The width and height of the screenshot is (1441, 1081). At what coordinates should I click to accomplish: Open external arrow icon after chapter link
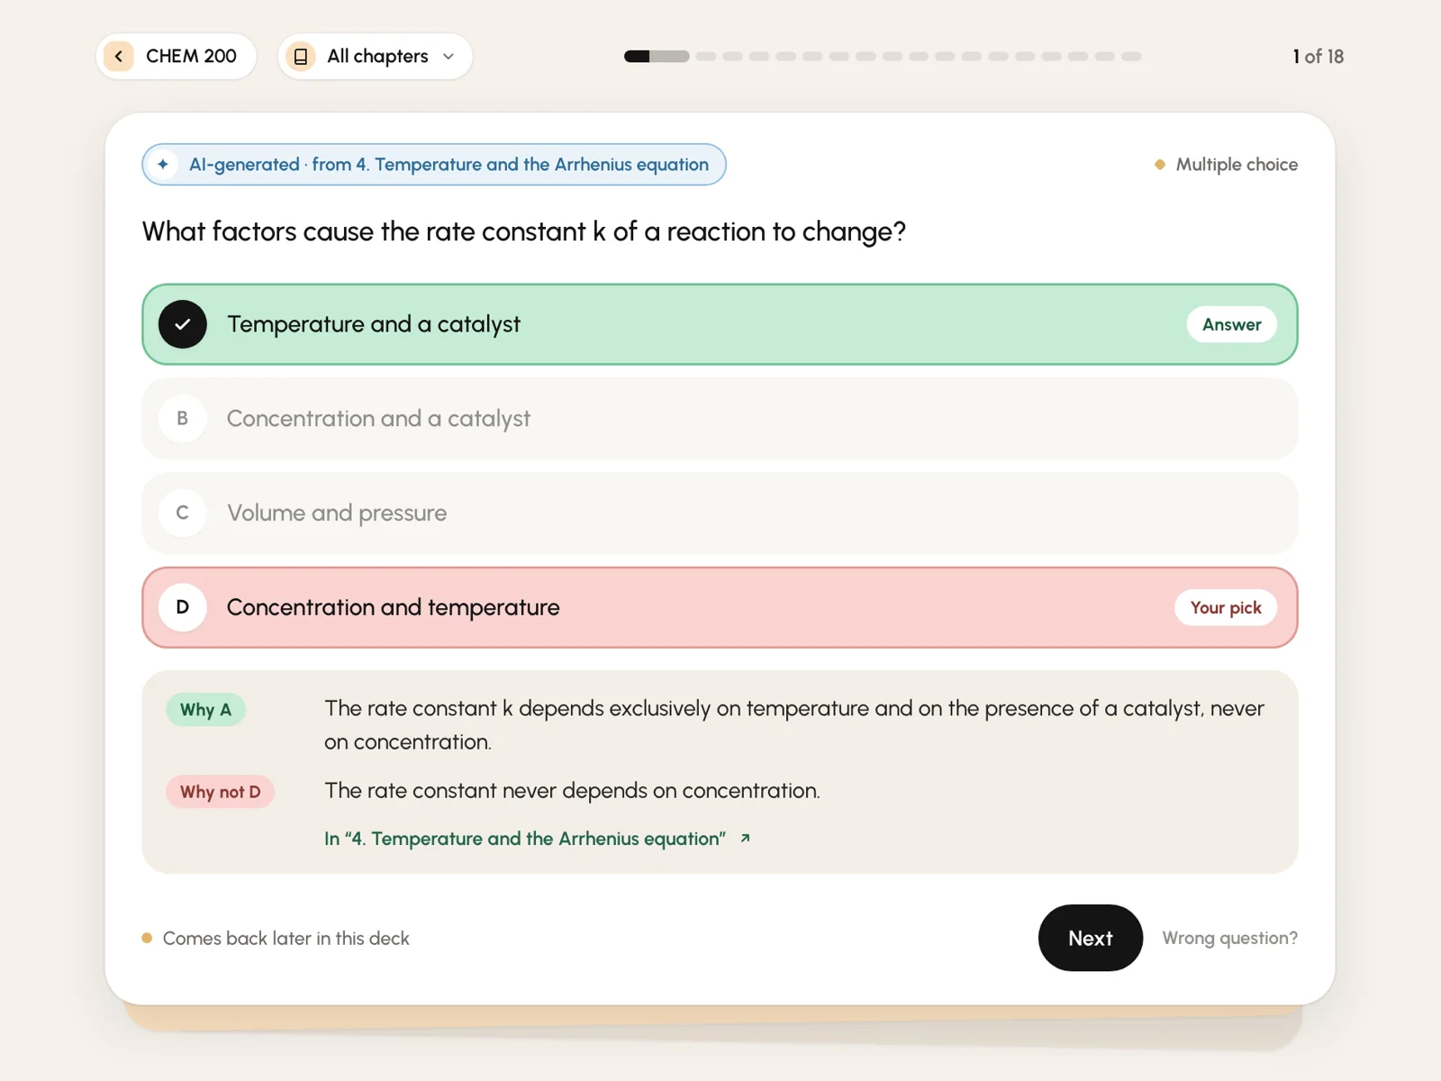click(x=745, y=839)
